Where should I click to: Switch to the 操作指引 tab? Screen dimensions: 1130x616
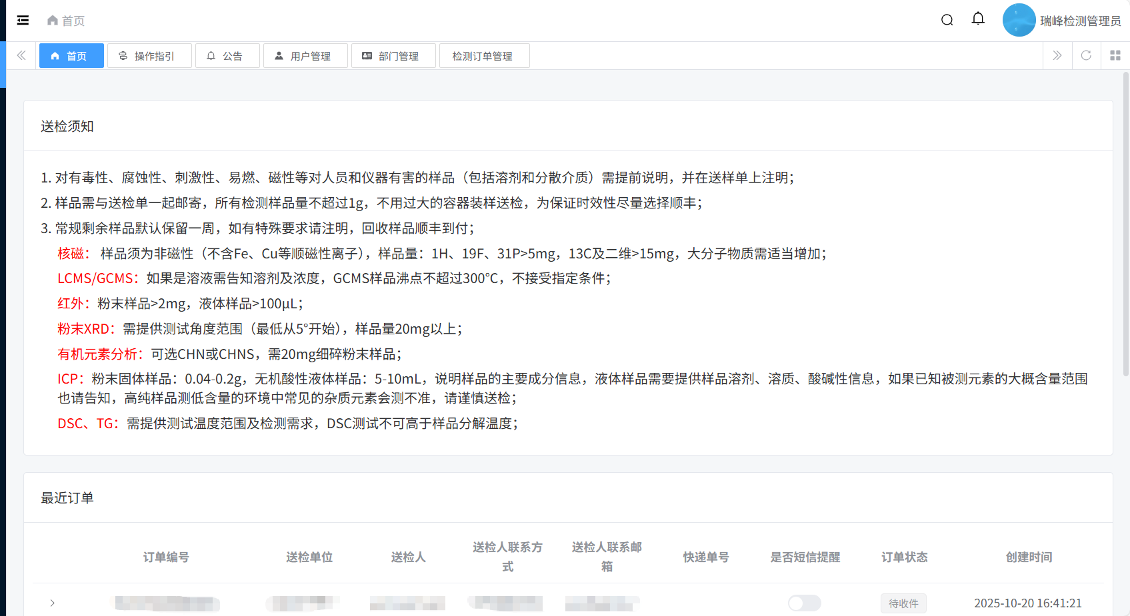click(149, 56)
